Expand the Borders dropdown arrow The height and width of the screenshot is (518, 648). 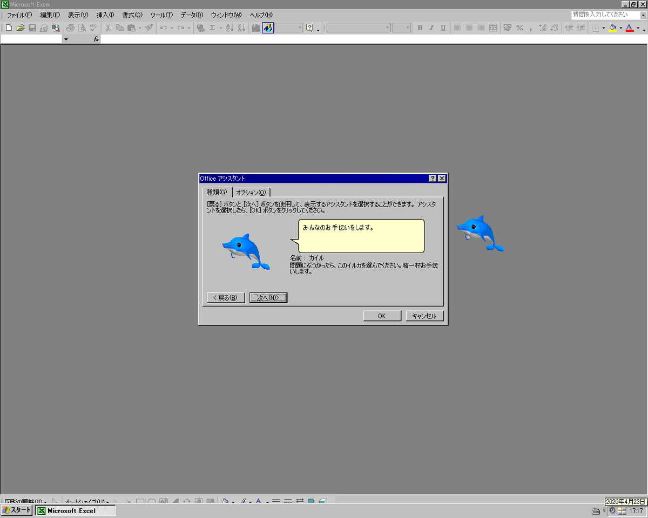click(604, 28)
